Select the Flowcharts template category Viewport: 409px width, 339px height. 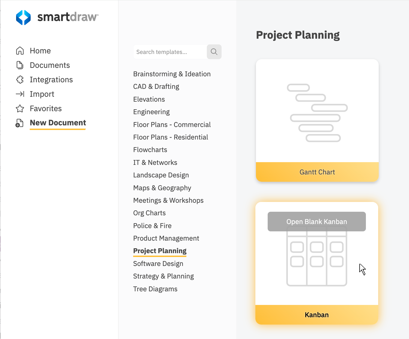click(x=150, y=150)
